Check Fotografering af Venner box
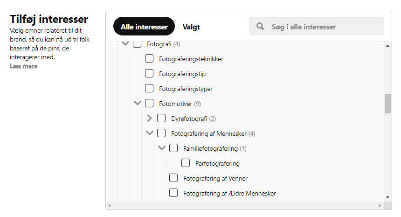This screenshot has width=401, height=217. pos(173,178)
